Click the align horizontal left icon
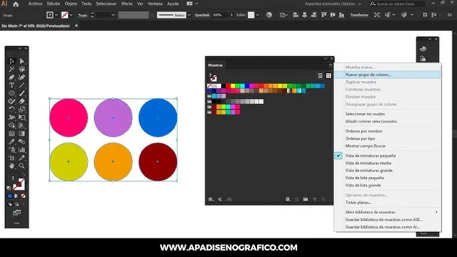 296,15
